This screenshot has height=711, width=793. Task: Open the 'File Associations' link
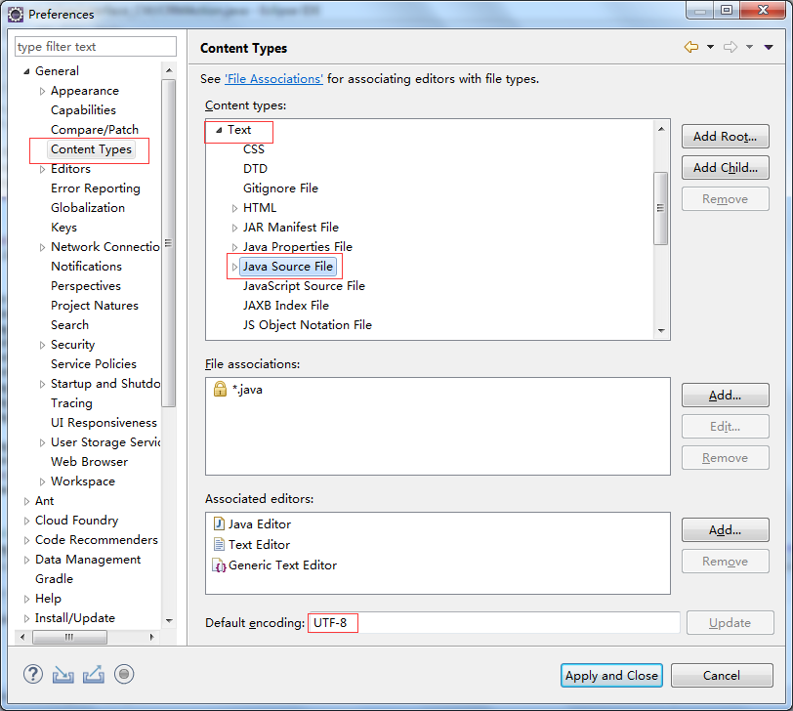(273, 79)
